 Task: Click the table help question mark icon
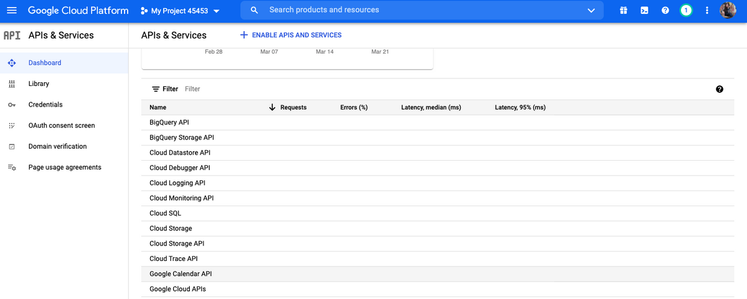tap(720, 89)
